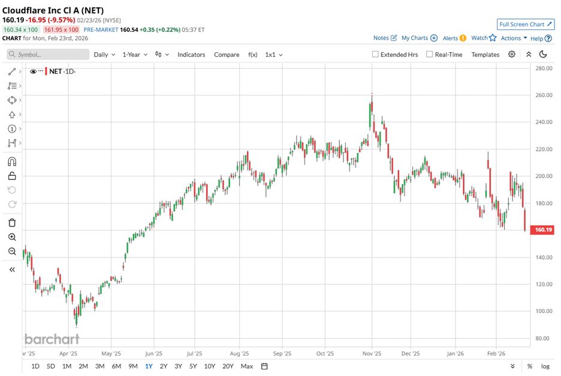Delete drawings with the trash icon
This screenshot has height=376, width=561.
point(12,222)
